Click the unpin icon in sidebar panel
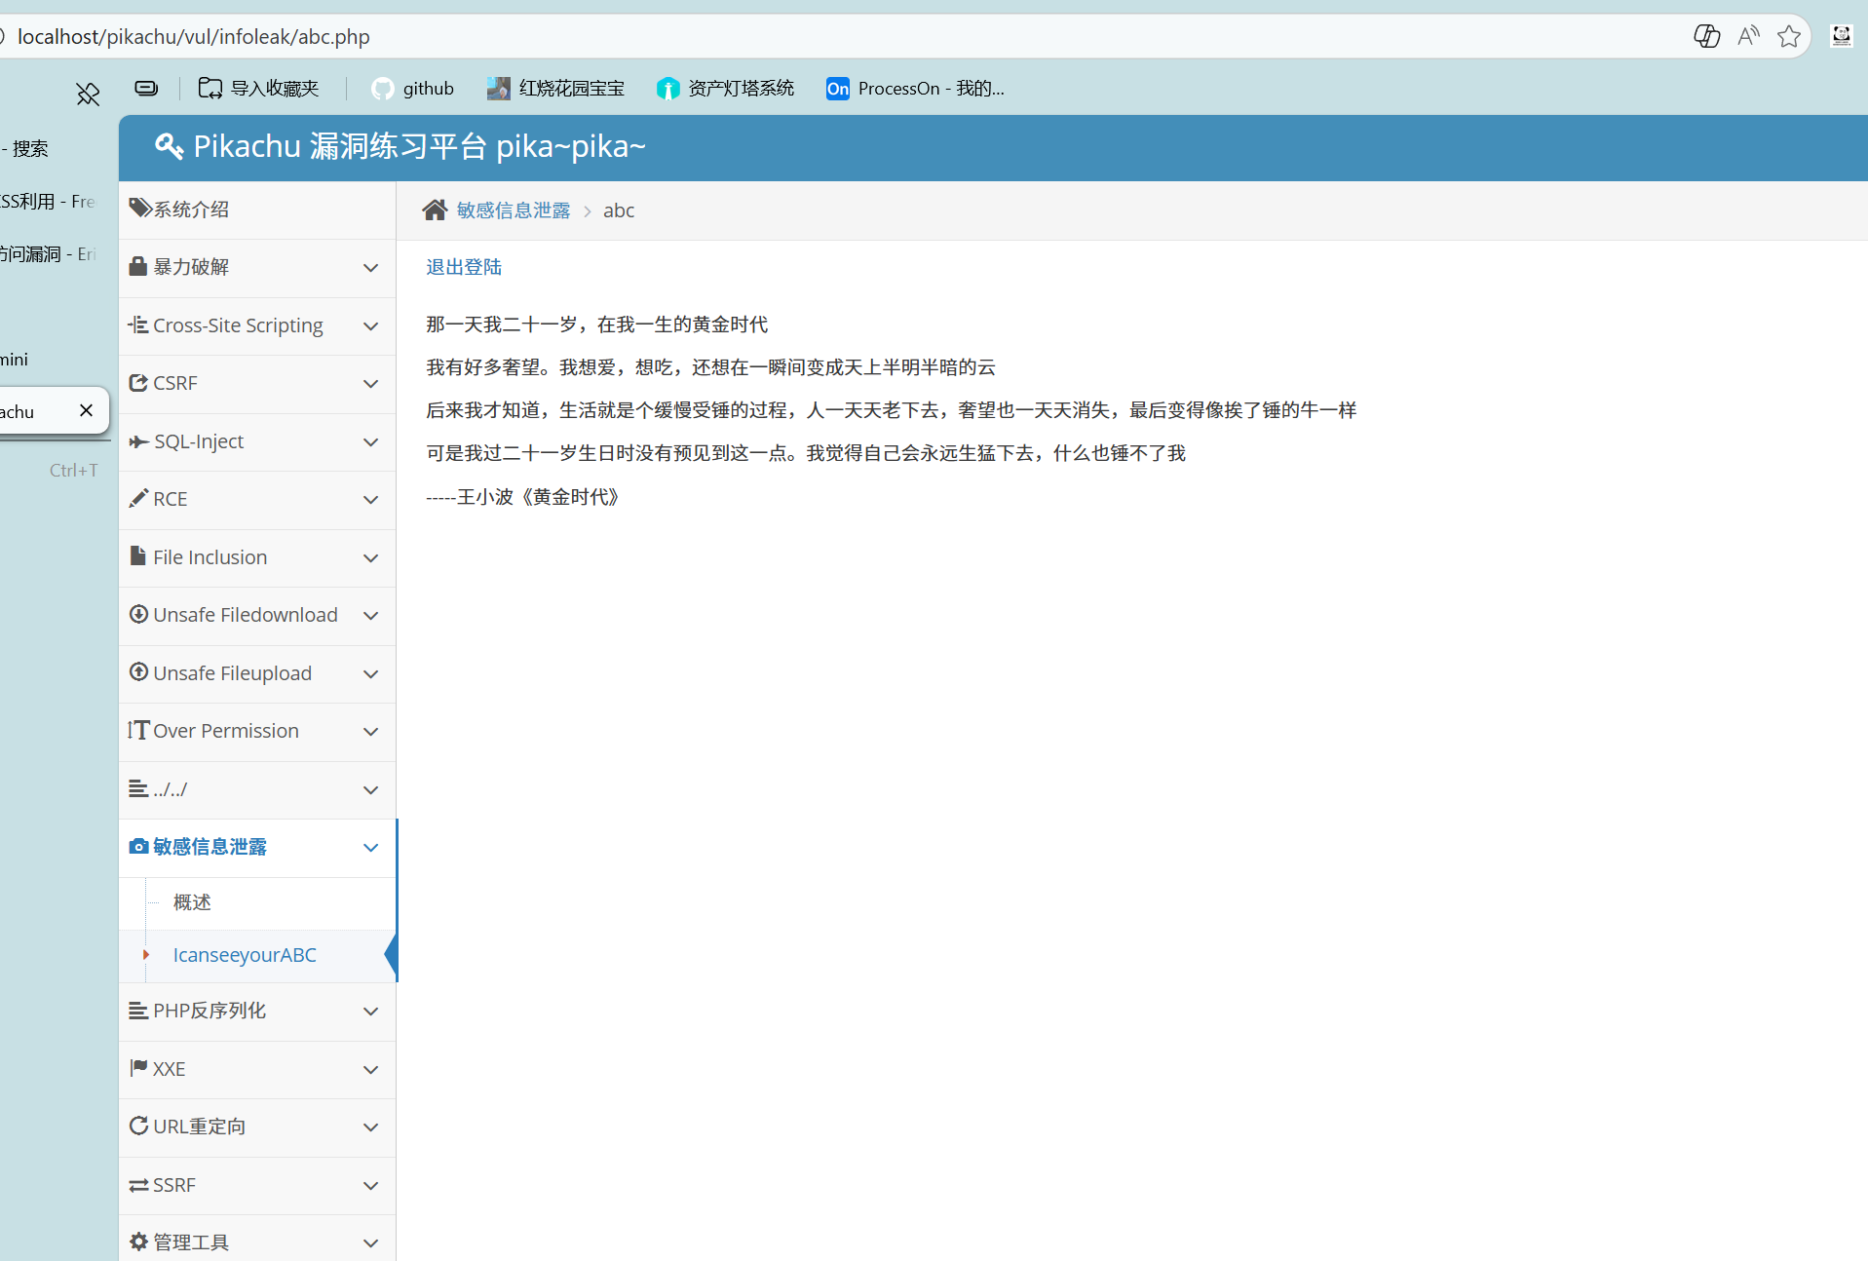 88,94
